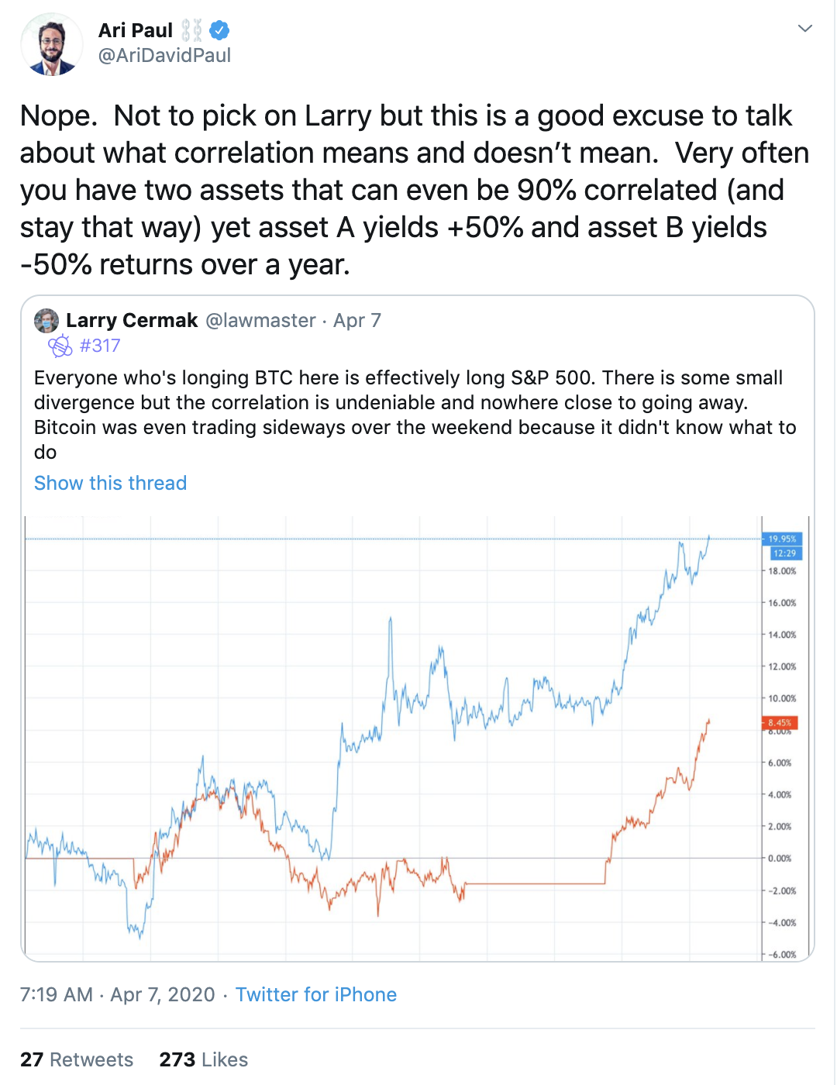Click the Ari Paul display name

pos(136,30)
